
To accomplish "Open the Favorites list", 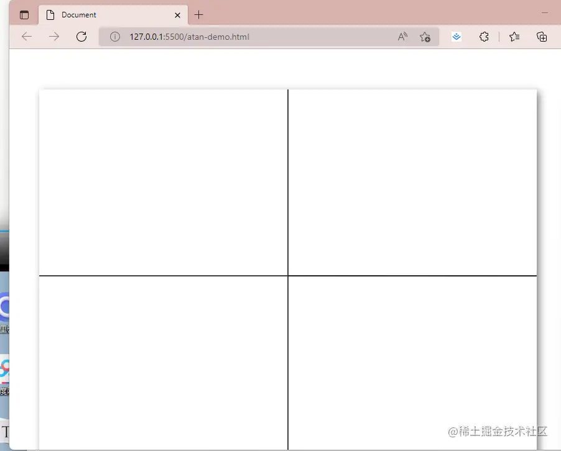I will pos(514,37).
